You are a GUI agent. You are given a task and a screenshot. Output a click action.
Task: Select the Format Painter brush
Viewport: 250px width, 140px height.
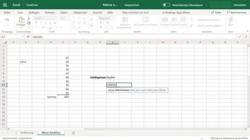tap(29, 27)
